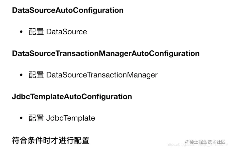The image size is (230, 149).
Task: Click the 符合条件时才进行配置 heading
Action: 51,140
